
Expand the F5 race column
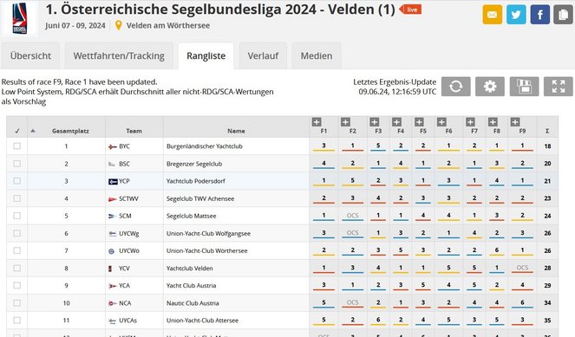(419, 122)
